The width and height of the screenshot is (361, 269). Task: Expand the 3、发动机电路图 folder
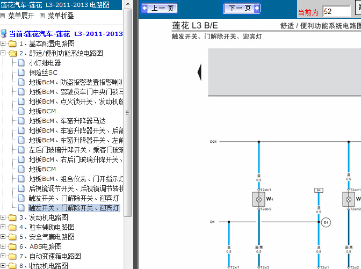[x=3, y=217]
